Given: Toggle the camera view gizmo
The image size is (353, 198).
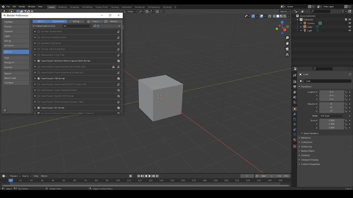Looking at the screenshot, I should pyautogui.click(x=287, y=49).
